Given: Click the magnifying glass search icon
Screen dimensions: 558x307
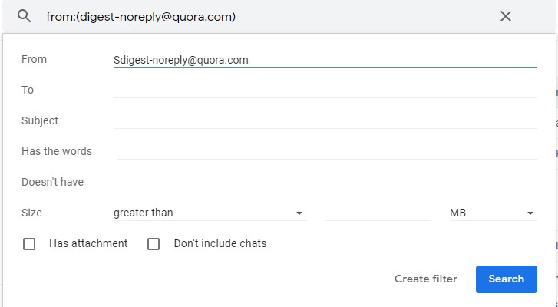Looking at the screenshot, I should point(25,16).
